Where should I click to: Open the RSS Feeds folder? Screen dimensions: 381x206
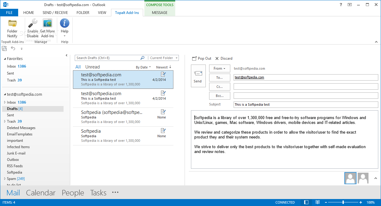pos(15,166)
